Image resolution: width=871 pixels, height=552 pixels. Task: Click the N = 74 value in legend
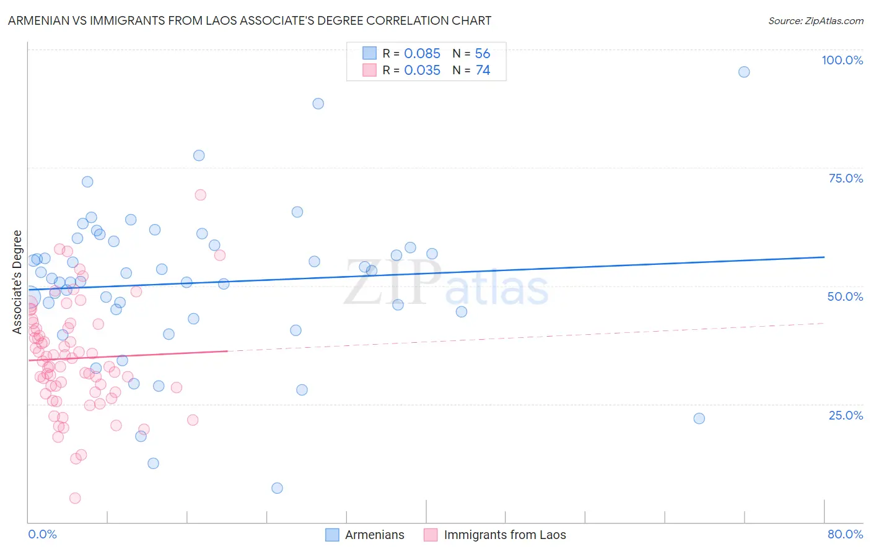tap(471, 70)
